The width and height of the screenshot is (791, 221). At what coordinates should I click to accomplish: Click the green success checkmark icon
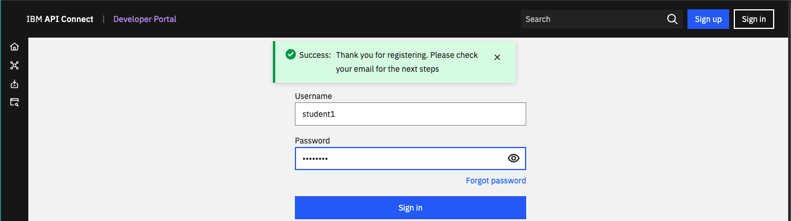[x=291, y=55]
